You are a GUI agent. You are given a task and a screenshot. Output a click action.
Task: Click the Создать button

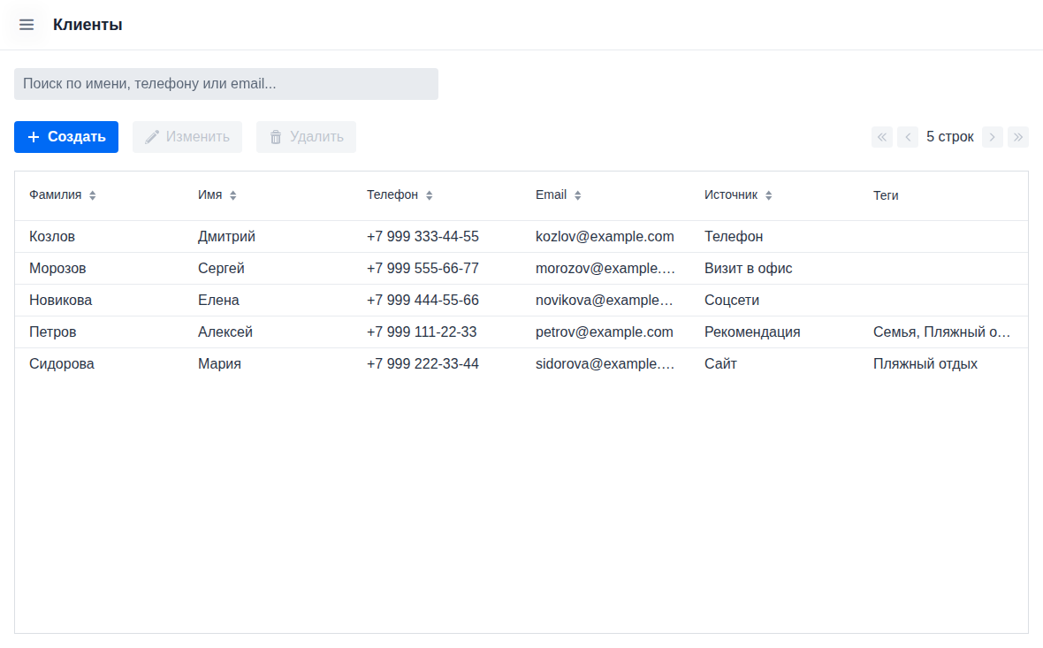[x=66, y=137]
